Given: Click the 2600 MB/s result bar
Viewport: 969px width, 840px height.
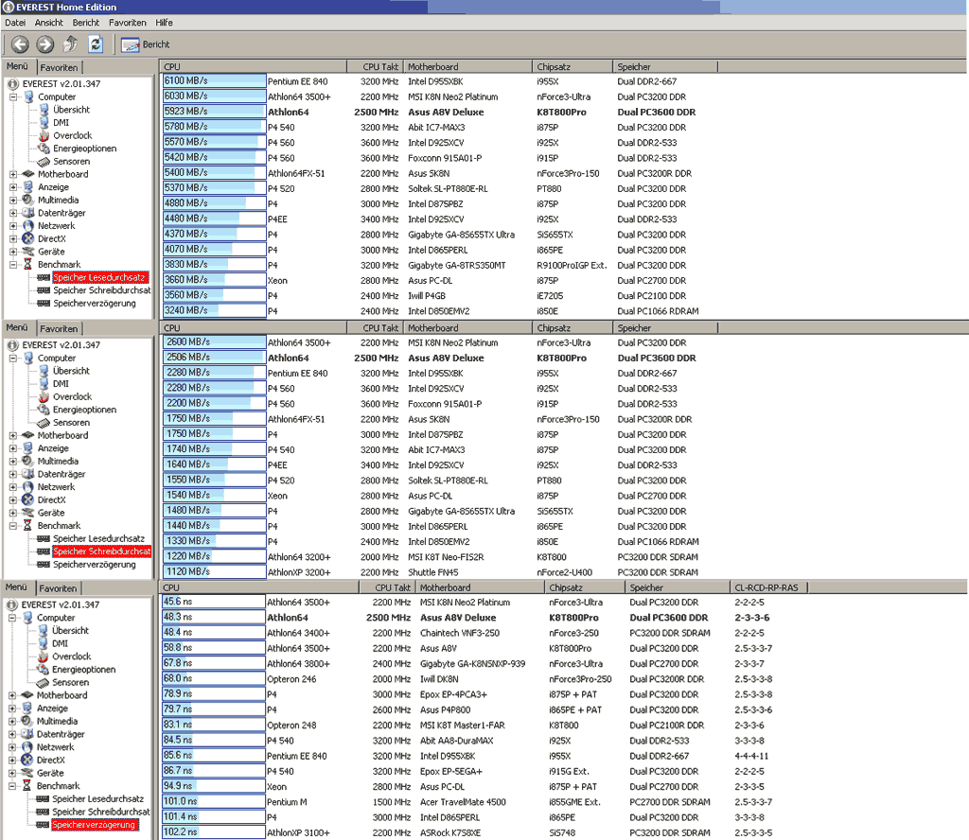Looking at the screenshot, I should pos(214,342).
